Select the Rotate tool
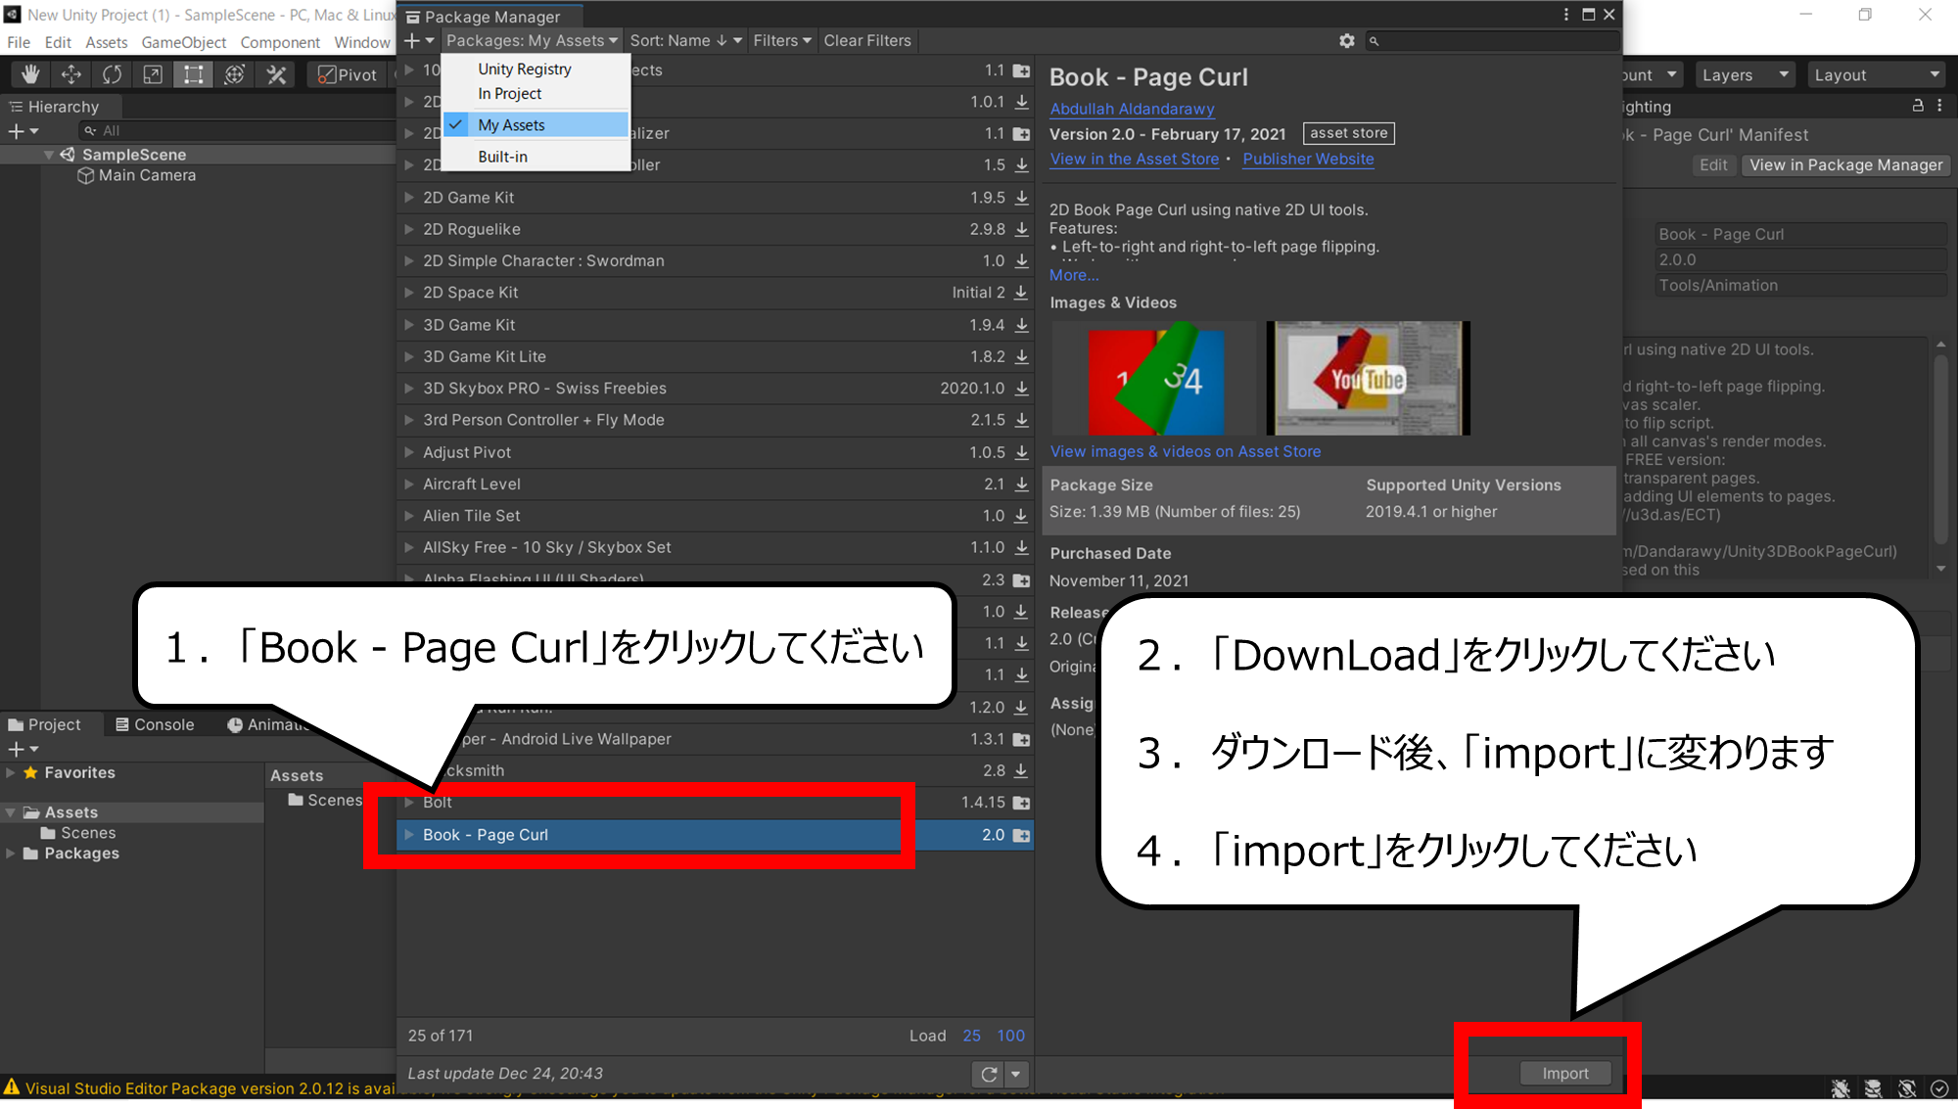Screen dimensions: 1958x1109 (x=113, y=74)
